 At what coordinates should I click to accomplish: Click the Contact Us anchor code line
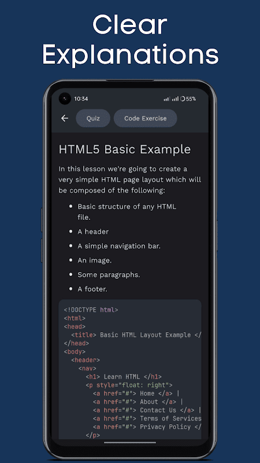coord(147,410)
